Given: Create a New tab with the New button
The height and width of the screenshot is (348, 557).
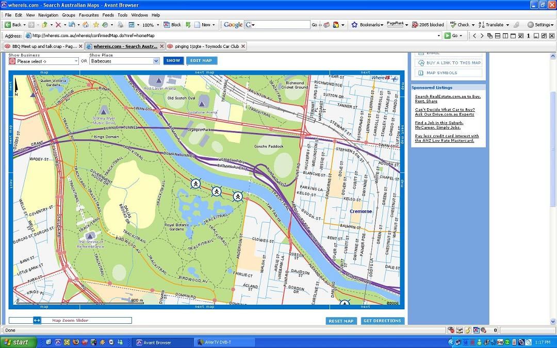Looking at the screenshot, I should point(203,25).
